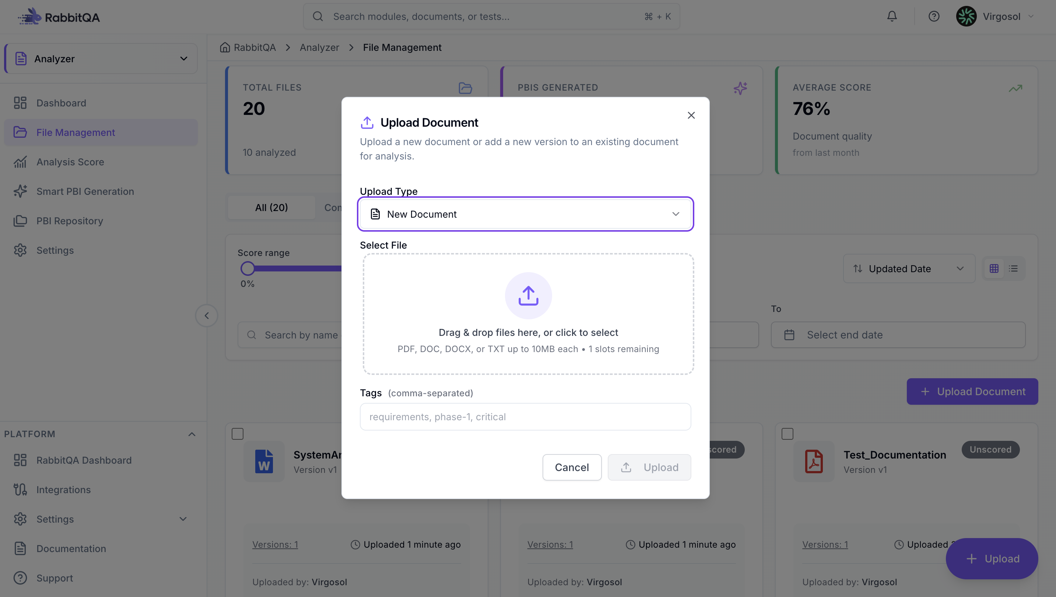Click the Virgosol avatar icon
This screenshot has width=1056, height=597.
point(966,17)
